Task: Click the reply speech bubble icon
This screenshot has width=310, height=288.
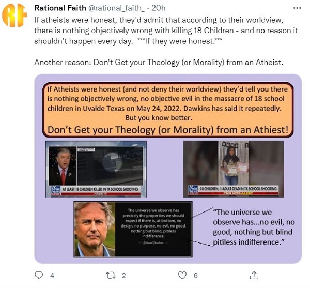Action: tap(39, 275)
